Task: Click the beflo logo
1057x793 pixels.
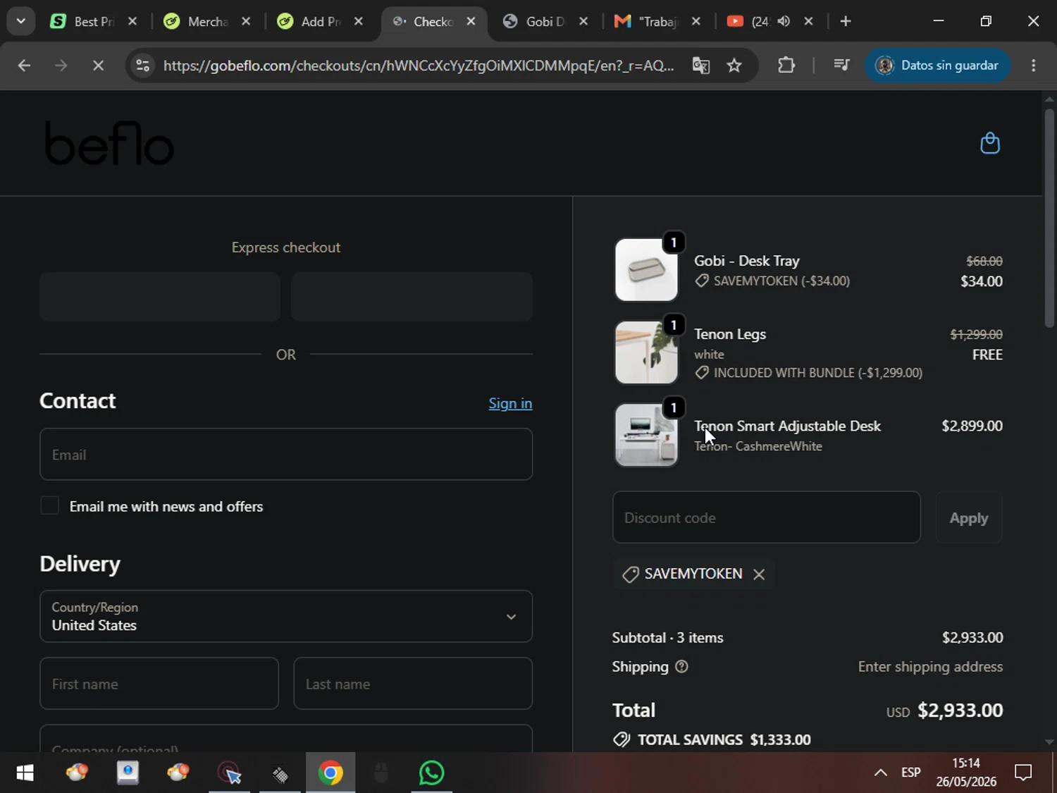Action: (109, 143)
